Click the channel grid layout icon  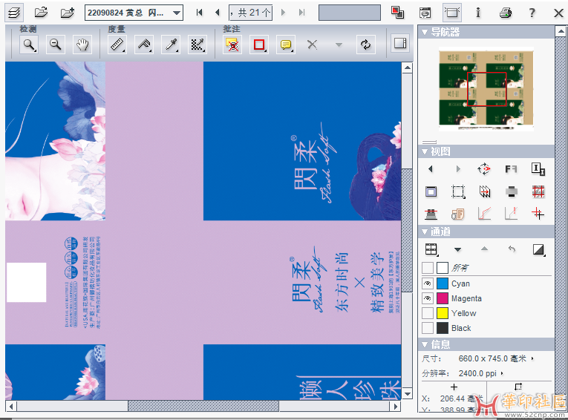tap(431, 249)
